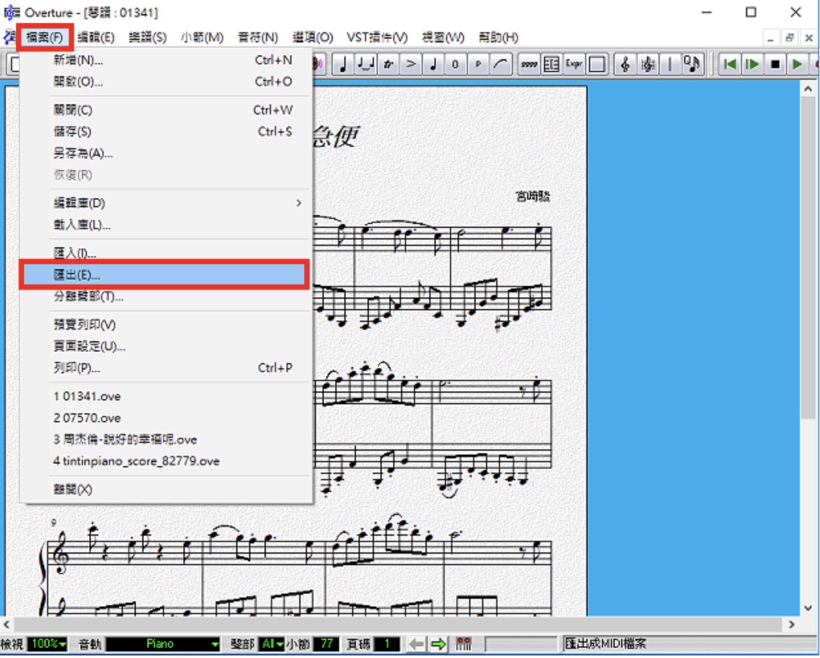
Task: Open recent file 周杰倫-說好的幸福呢.ove
Action: [x=166, y=440]
